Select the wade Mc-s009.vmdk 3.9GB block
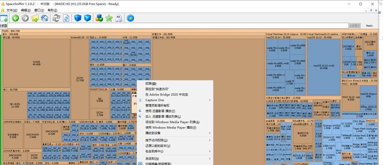 point(278,64)
